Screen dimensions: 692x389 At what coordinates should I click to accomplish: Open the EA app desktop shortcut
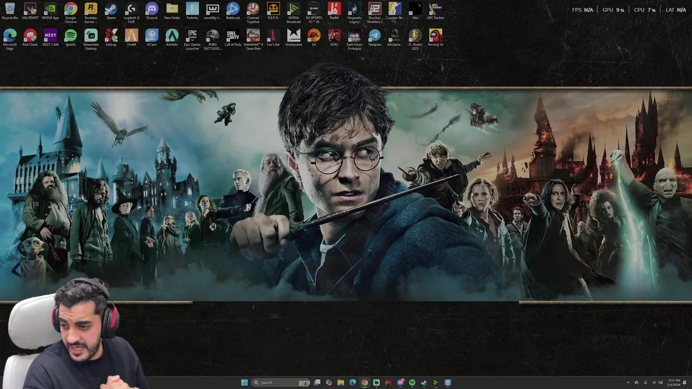click(314, 38)
